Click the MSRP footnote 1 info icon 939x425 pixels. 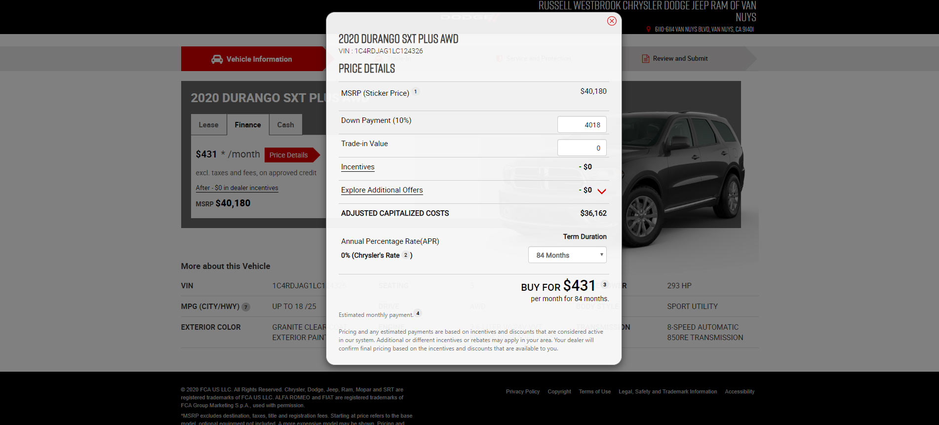click(x=416, y=92)
